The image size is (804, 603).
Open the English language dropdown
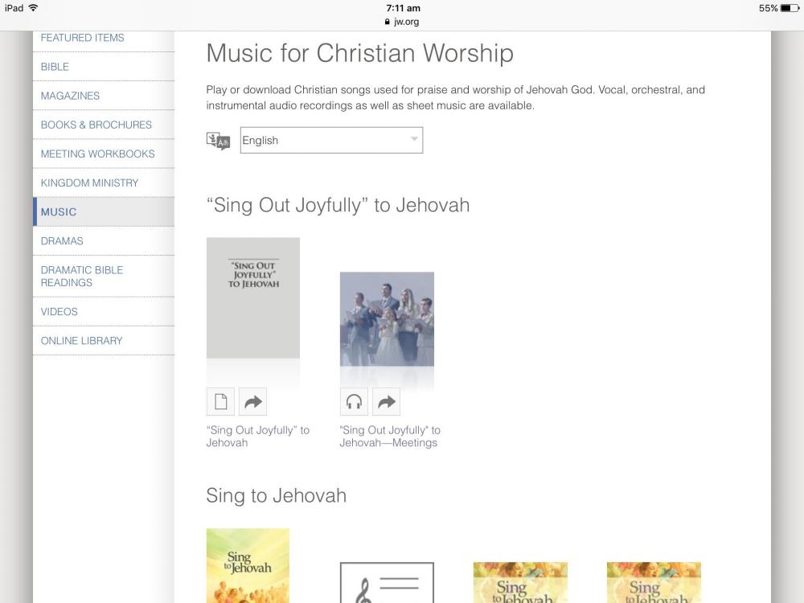point(331,140)
